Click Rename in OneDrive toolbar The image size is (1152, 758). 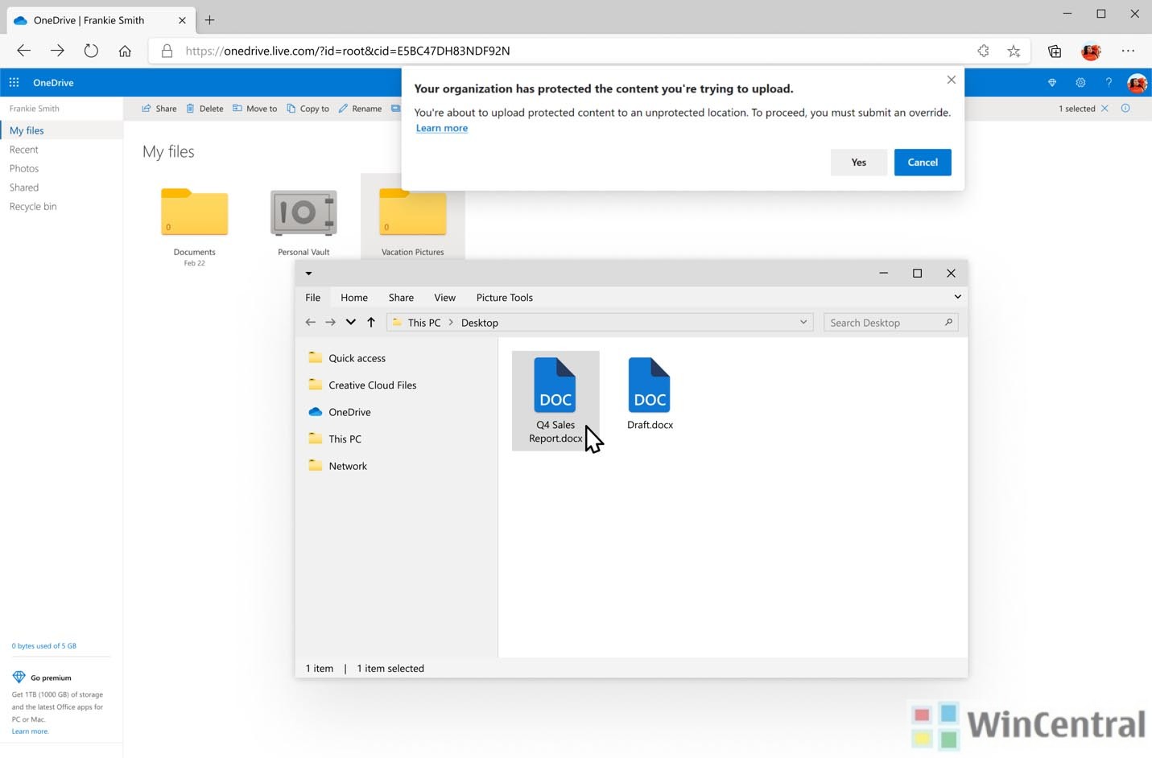pos(360,109)
